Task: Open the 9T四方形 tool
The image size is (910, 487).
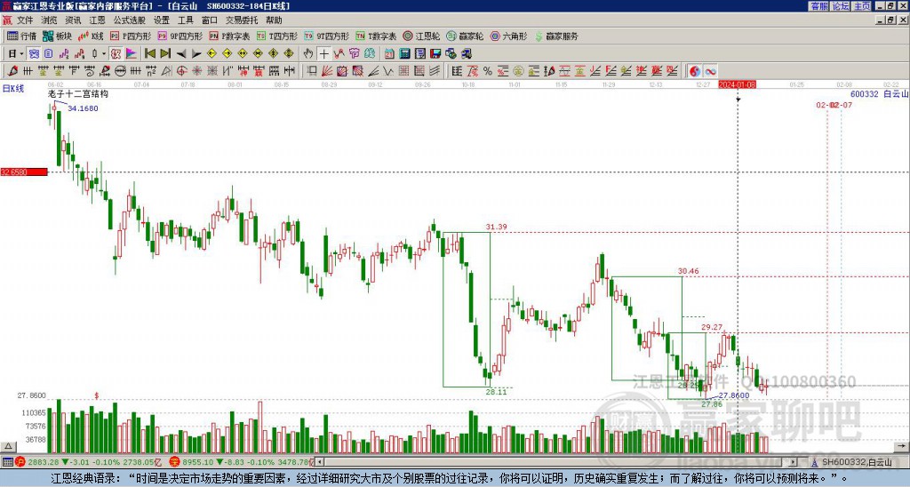Action: [x=327, y=36]
